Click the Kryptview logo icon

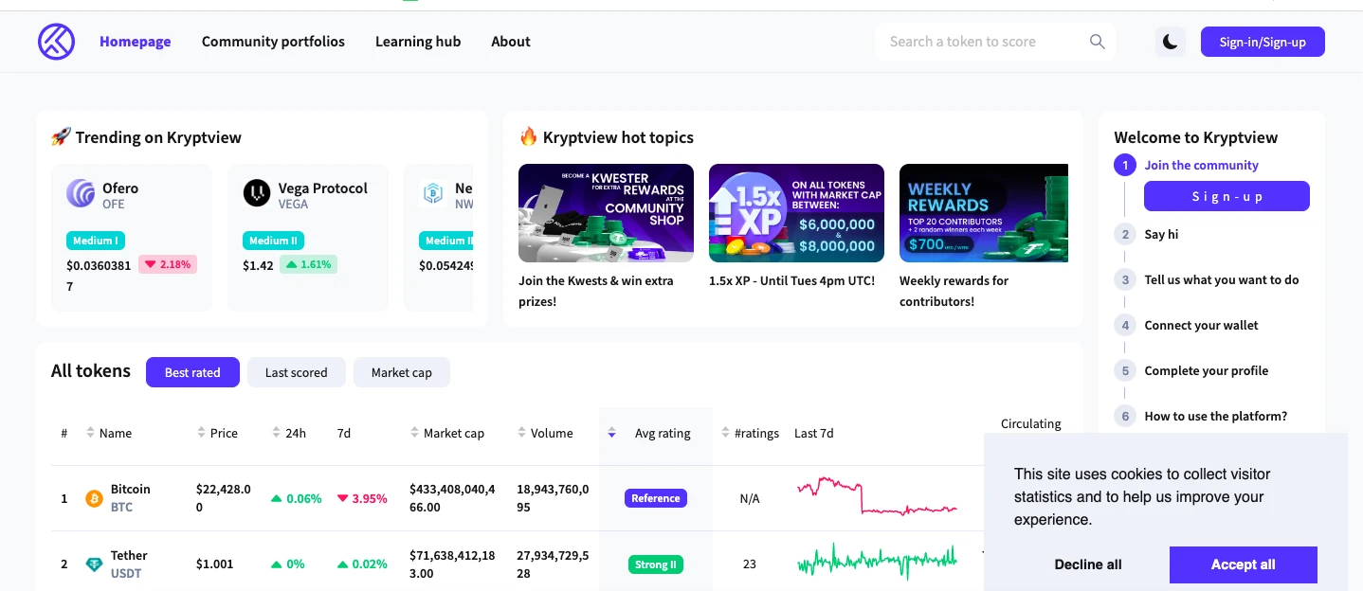tap(56, 42)
